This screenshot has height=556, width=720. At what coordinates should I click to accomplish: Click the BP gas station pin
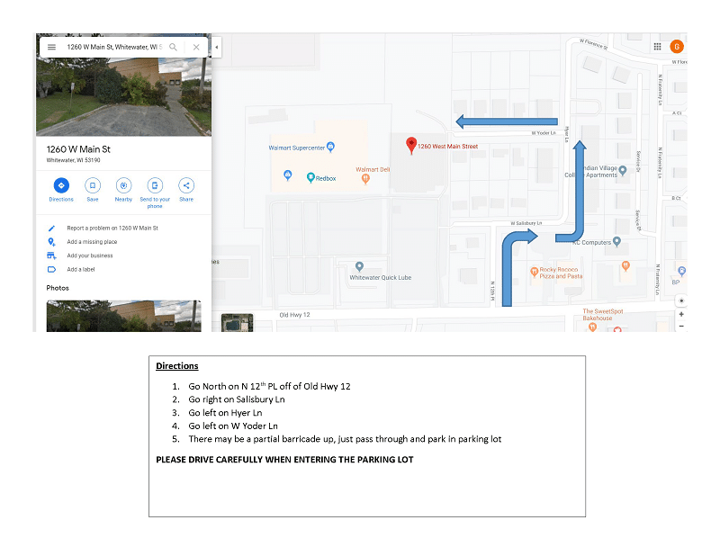[682, 272]
